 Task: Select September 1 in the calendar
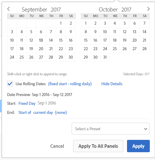[61, 23]
